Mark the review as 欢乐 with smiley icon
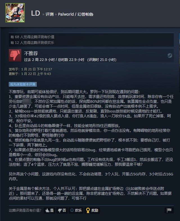 point(76,210)
